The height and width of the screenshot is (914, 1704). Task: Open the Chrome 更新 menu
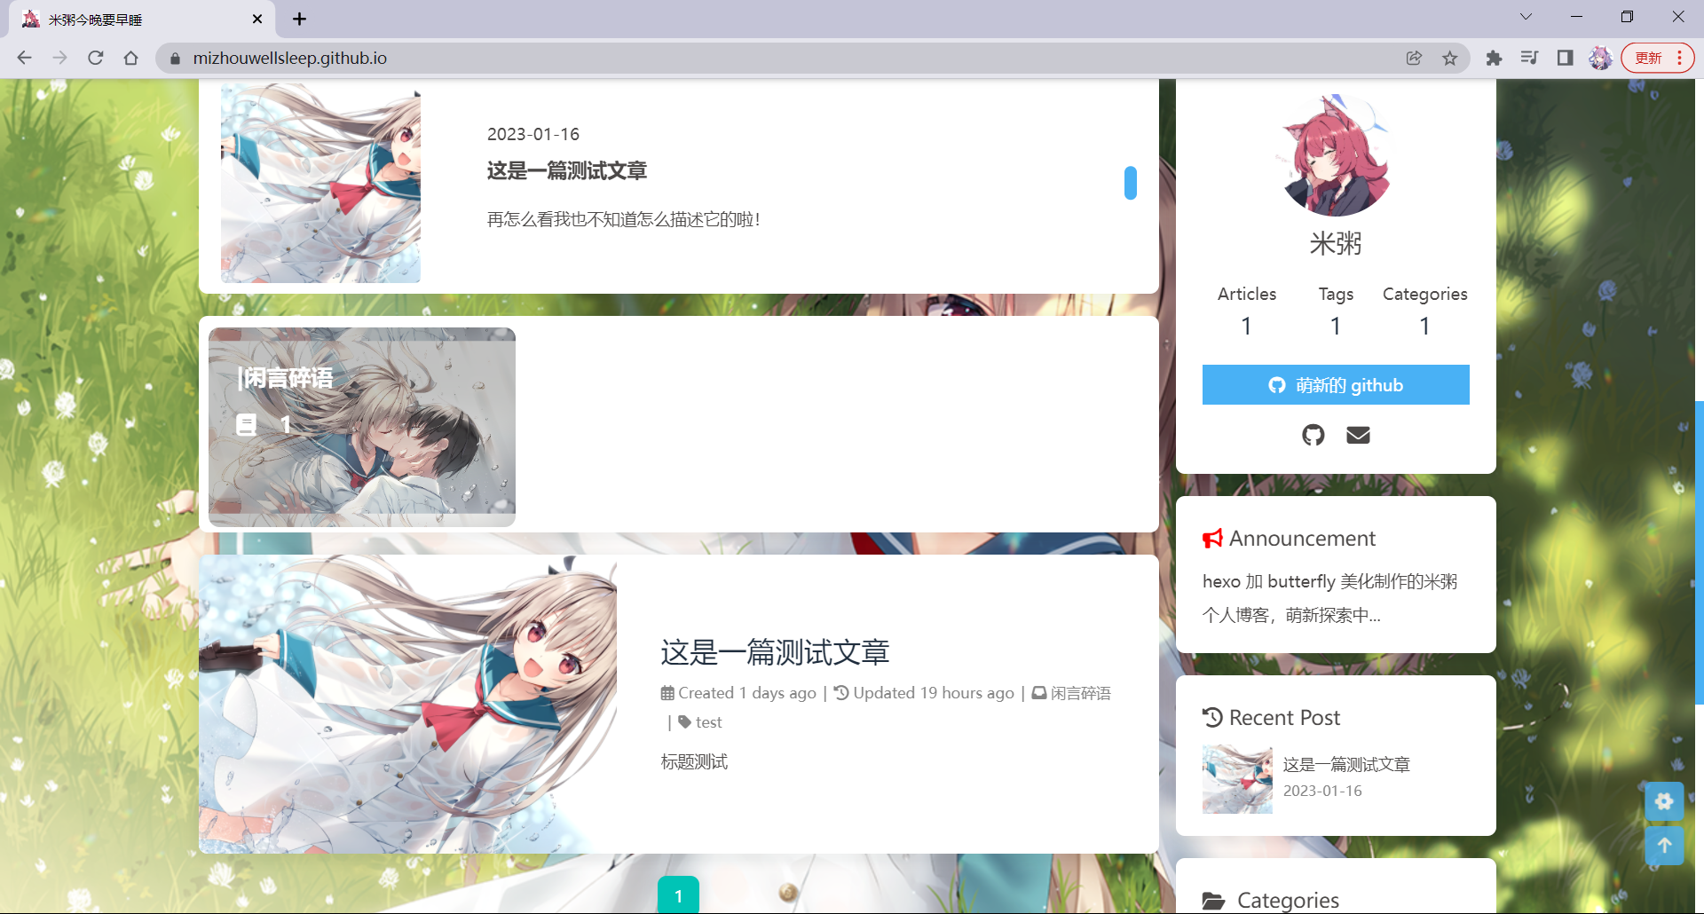pyautogui.click(x=1657, y=59)
